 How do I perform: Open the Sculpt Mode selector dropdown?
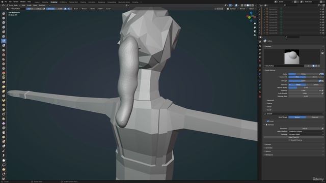(x=14, y=5)
